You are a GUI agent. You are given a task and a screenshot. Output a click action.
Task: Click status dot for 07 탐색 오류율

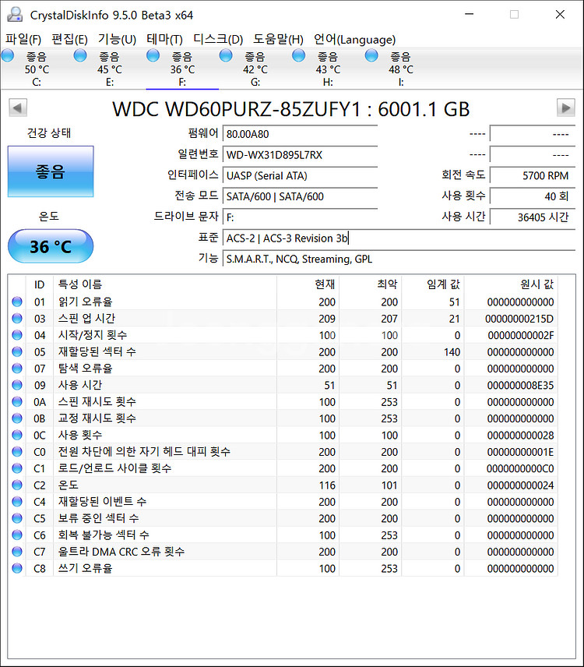[x=17, y=369]
